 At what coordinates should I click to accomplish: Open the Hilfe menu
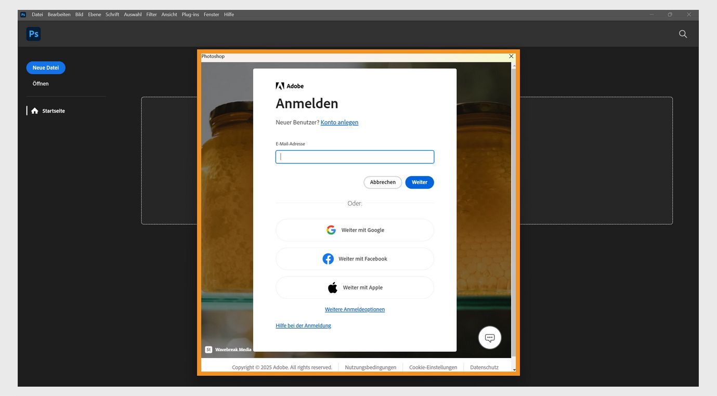tap(229, 15)
